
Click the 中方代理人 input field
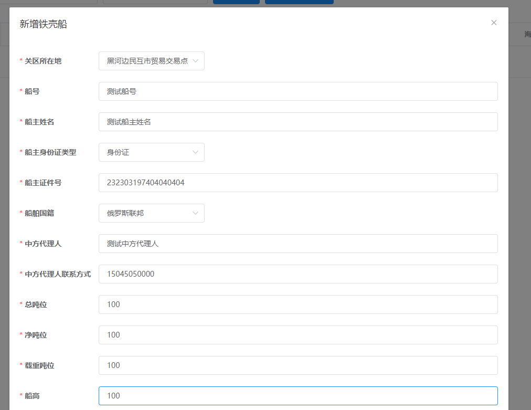[298, 244]
